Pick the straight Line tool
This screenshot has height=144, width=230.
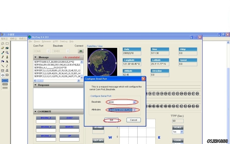tap(3, 66)
